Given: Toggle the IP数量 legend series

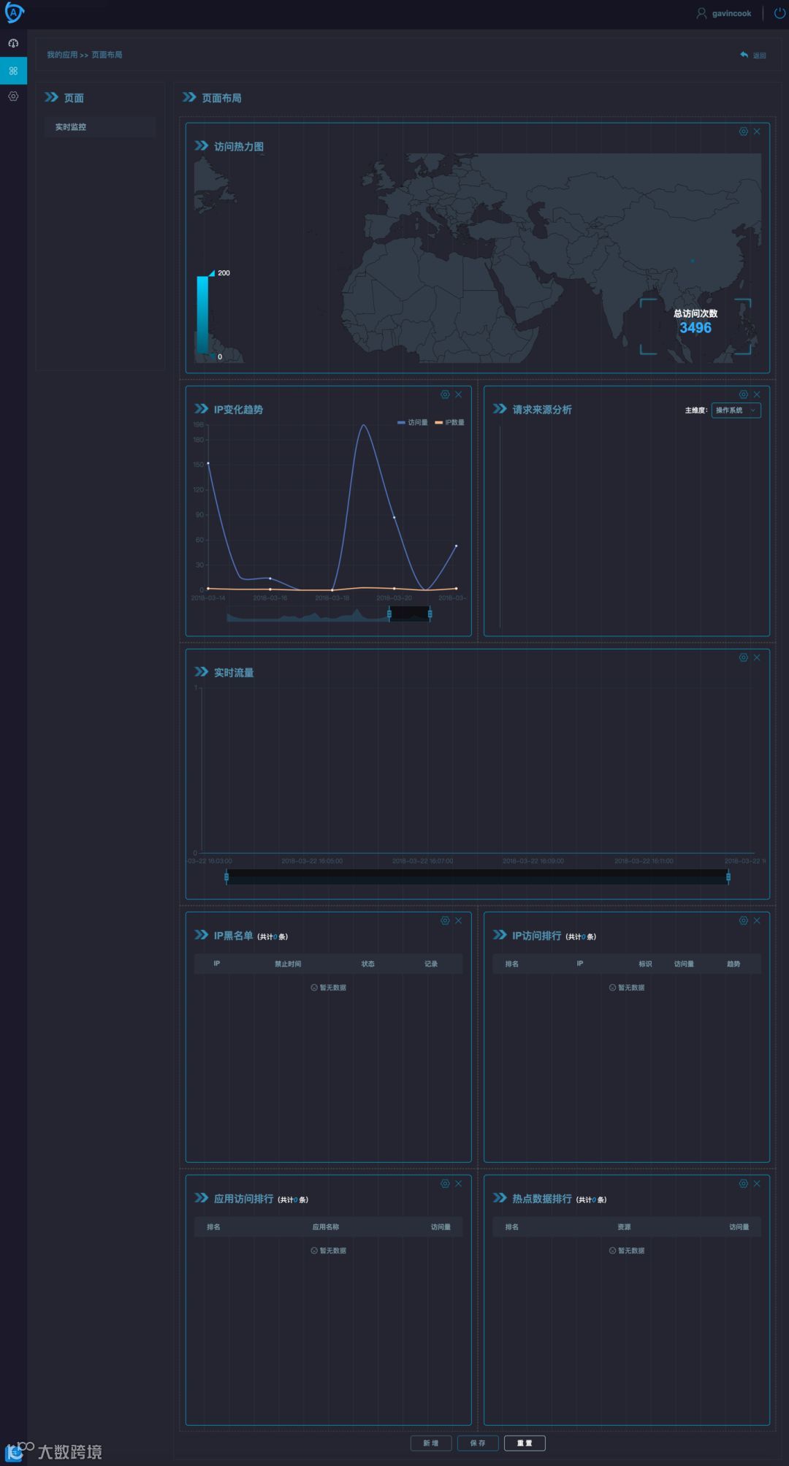Looking at the screenshot, I should (x=449, y=422).
